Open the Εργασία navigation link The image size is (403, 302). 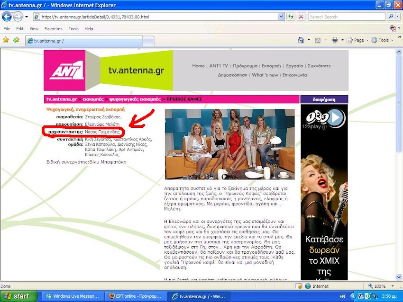click(x=294, y=66)
